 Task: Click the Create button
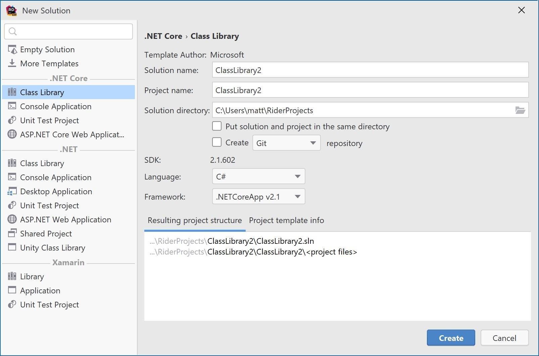451,338
